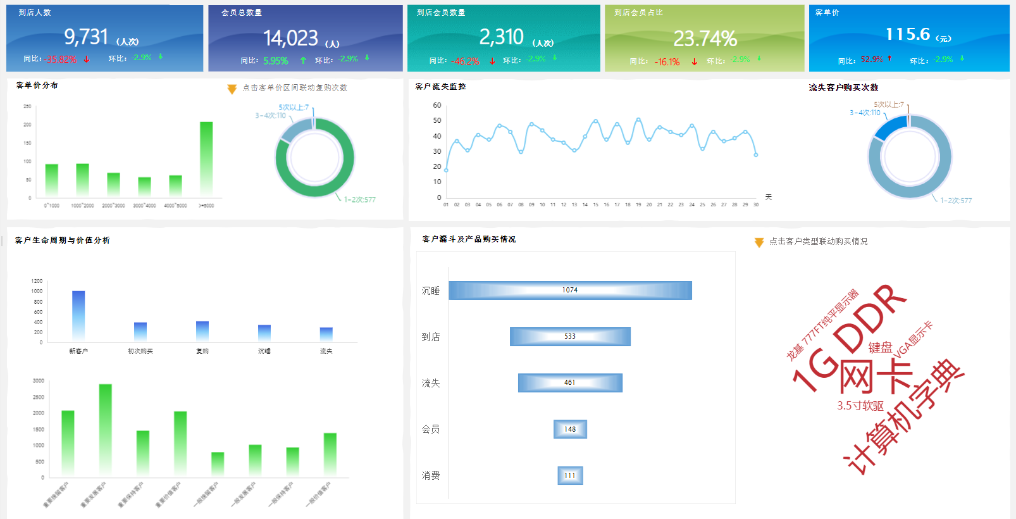Click the red up arrow in 客单价 card
Screen dimensions: 1016x519
click(x=889, y=59)
